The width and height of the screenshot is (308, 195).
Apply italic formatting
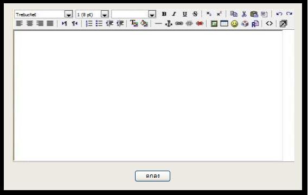[174, 14]
